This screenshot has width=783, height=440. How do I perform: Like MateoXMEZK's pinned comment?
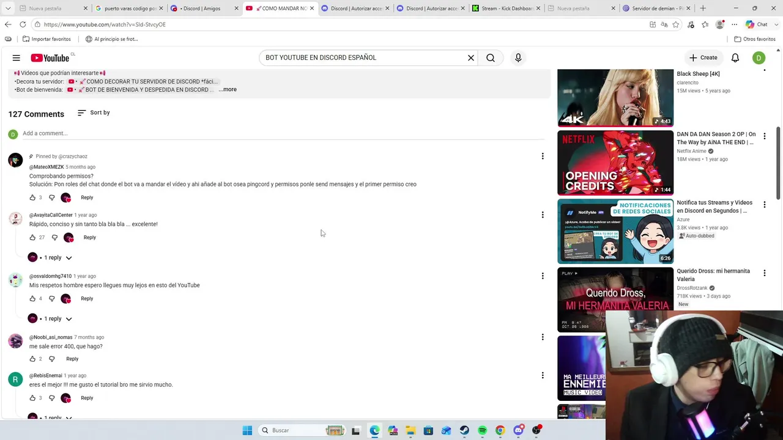click(32, 197)
